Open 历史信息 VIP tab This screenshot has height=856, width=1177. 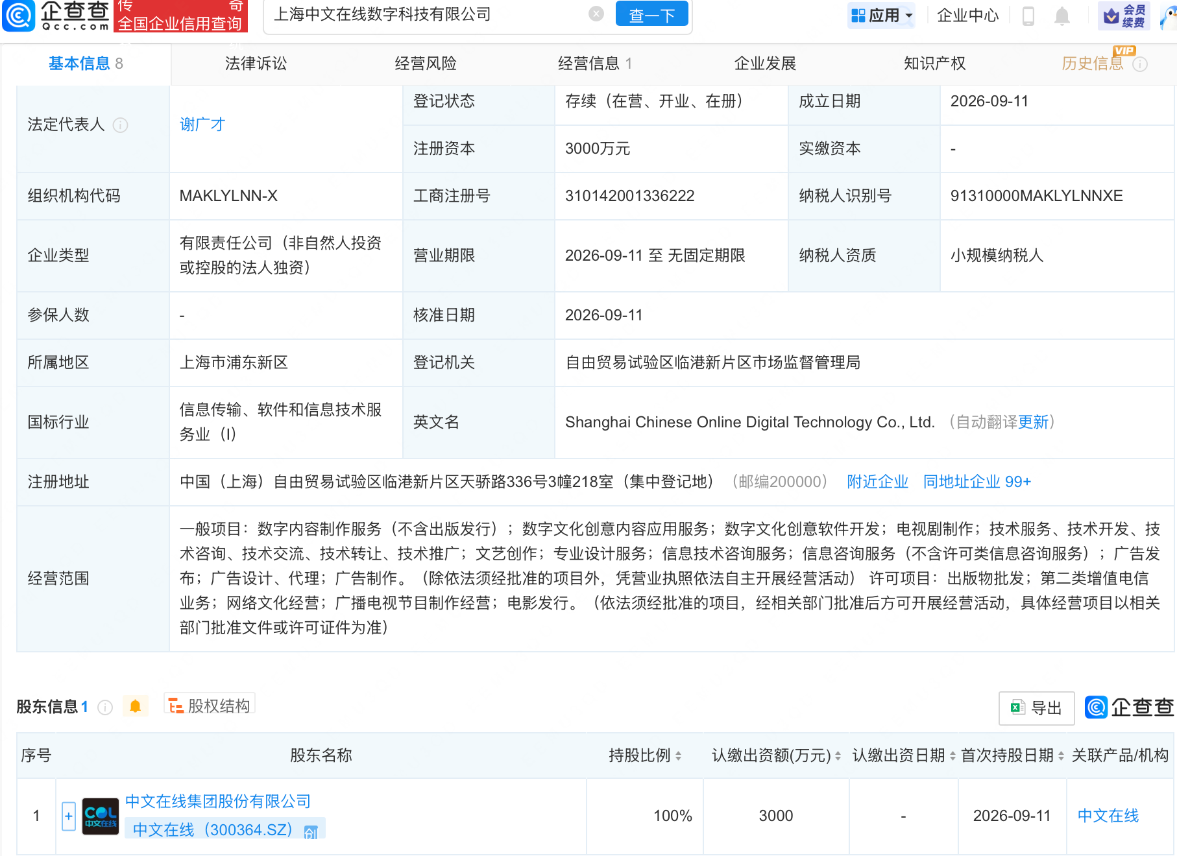1093,64
